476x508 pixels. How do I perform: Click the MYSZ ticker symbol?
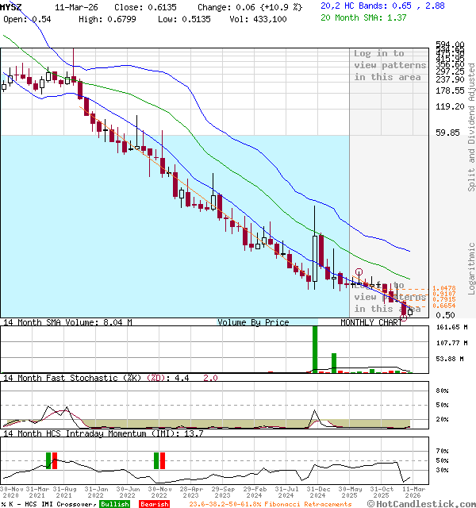pos(12,6)
